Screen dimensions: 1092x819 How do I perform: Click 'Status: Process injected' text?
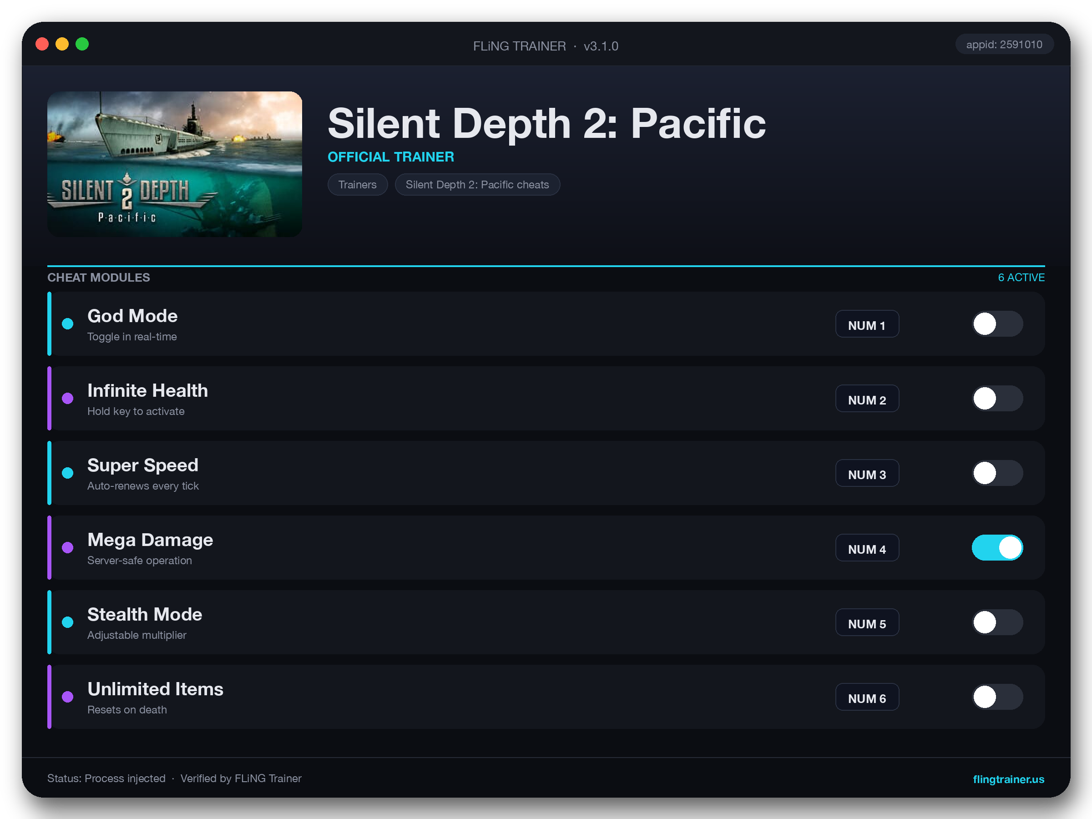click(106, 779)
